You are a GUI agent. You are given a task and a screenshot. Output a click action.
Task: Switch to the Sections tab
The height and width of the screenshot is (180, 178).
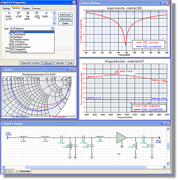[16, 8]
